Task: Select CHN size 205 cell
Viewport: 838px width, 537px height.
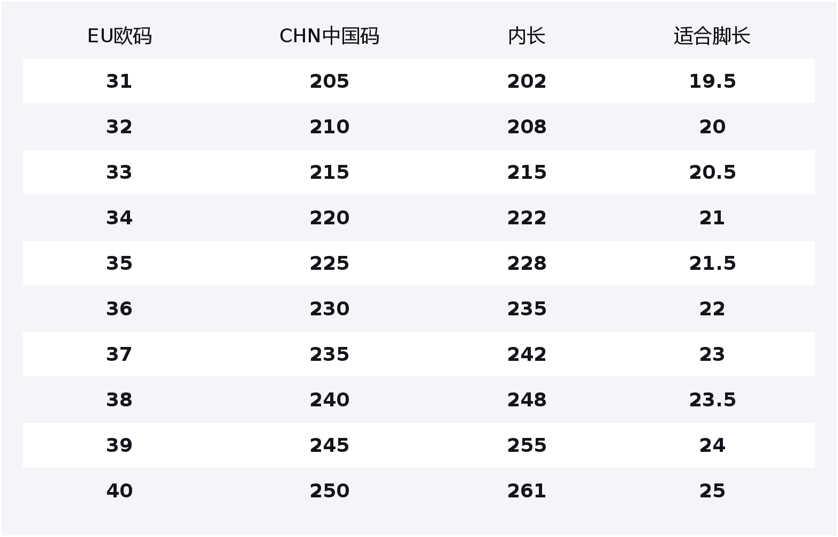Action: point(329,81)
